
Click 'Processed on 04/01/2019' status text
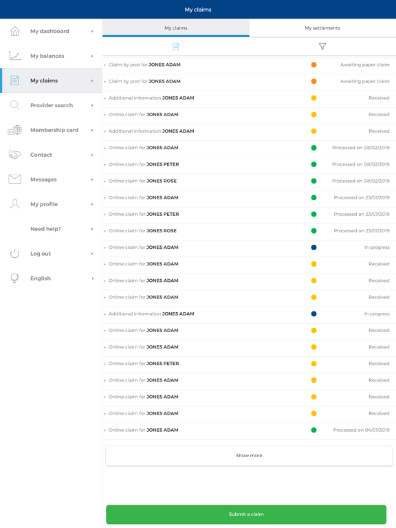pyautogui.click(x=362, y=430)
